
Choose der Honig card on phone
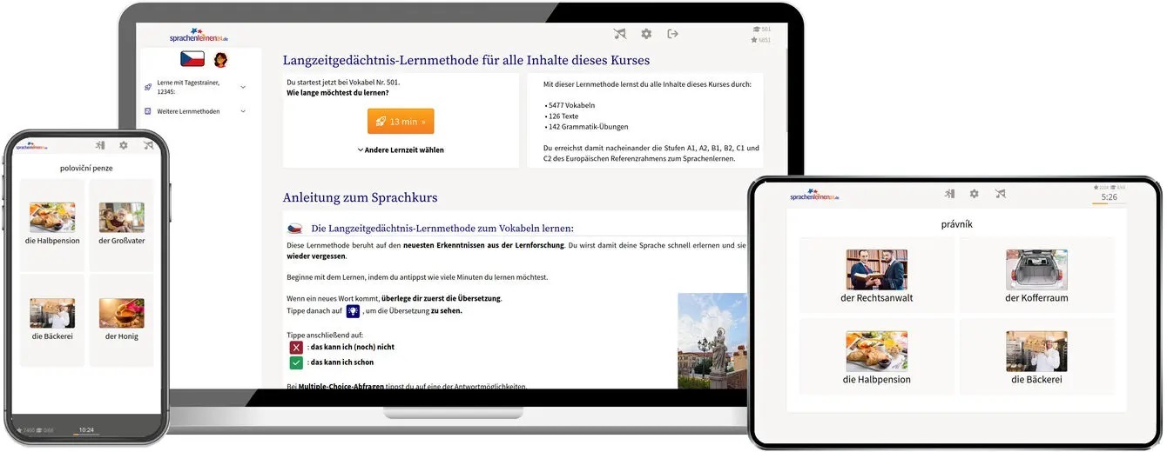(x=121, y=320)
